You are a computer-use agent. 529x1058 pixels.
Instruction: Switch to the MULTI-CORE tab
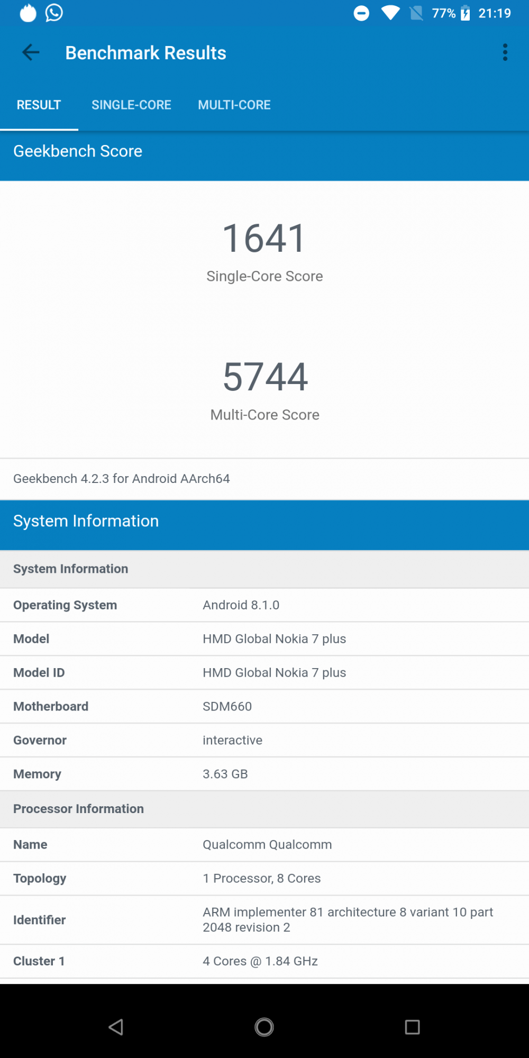234,105
